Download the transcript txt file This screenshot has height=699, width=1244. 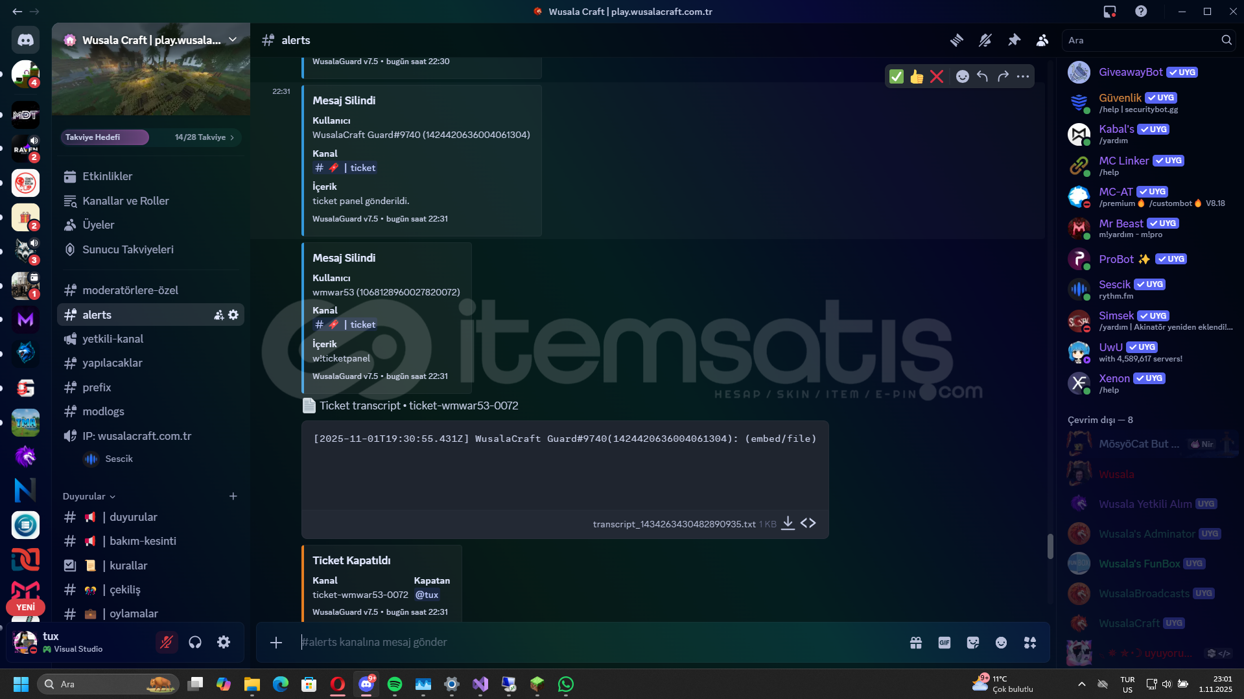pyautogui.click(x=788, y=523)
